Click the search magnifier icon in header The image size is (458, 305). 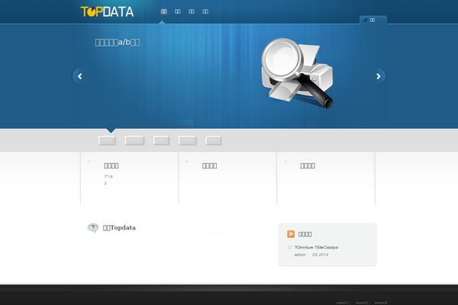pos(365,20)
